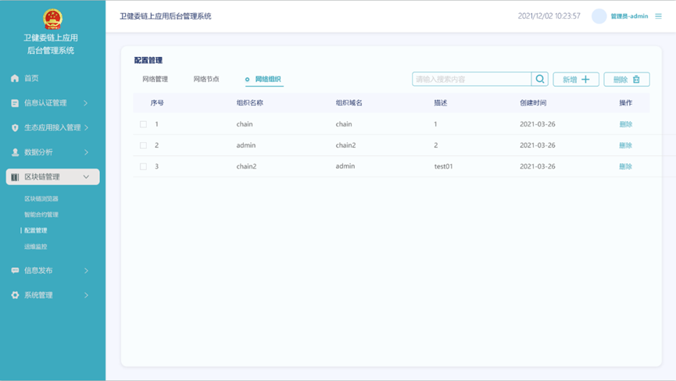The width and height of the screenshot is (676, 381).
Task: Click the 创建时间 column header
Action: pyautogui.click(x=533, y=102)
